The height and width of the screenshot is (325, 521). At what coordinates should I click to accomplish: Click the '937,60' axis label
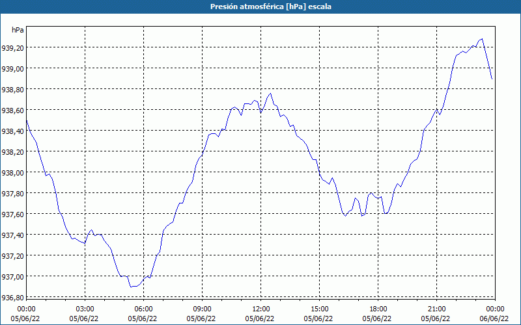point(12,214)
